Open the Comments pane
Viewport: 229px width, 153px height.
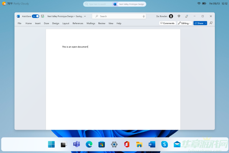click(x=167, y=23)
